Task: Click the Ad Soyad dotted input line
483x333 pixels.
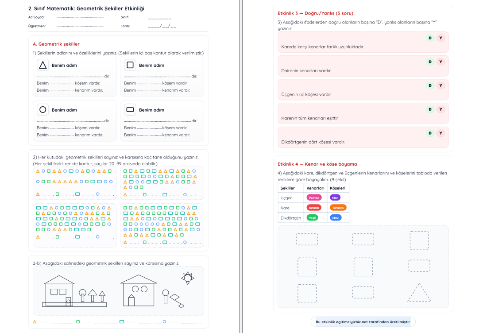Action: click(80, 18)
